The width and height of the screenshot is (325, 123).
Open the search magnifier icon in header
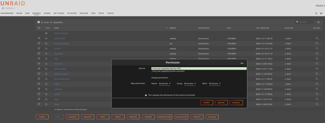point(316,13)
